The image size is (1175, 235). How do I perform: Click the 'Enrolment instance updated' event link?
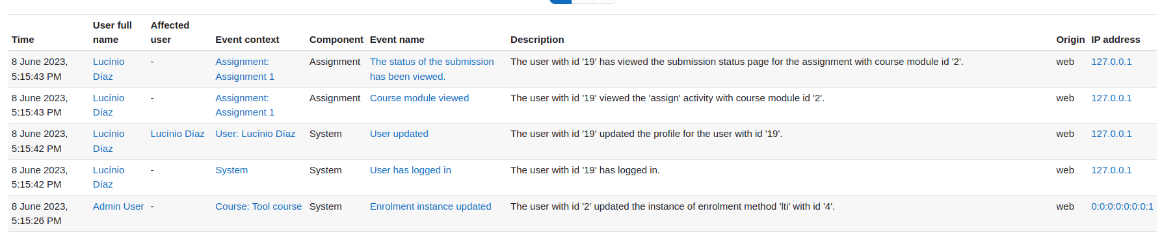click(x=430, y=206)
